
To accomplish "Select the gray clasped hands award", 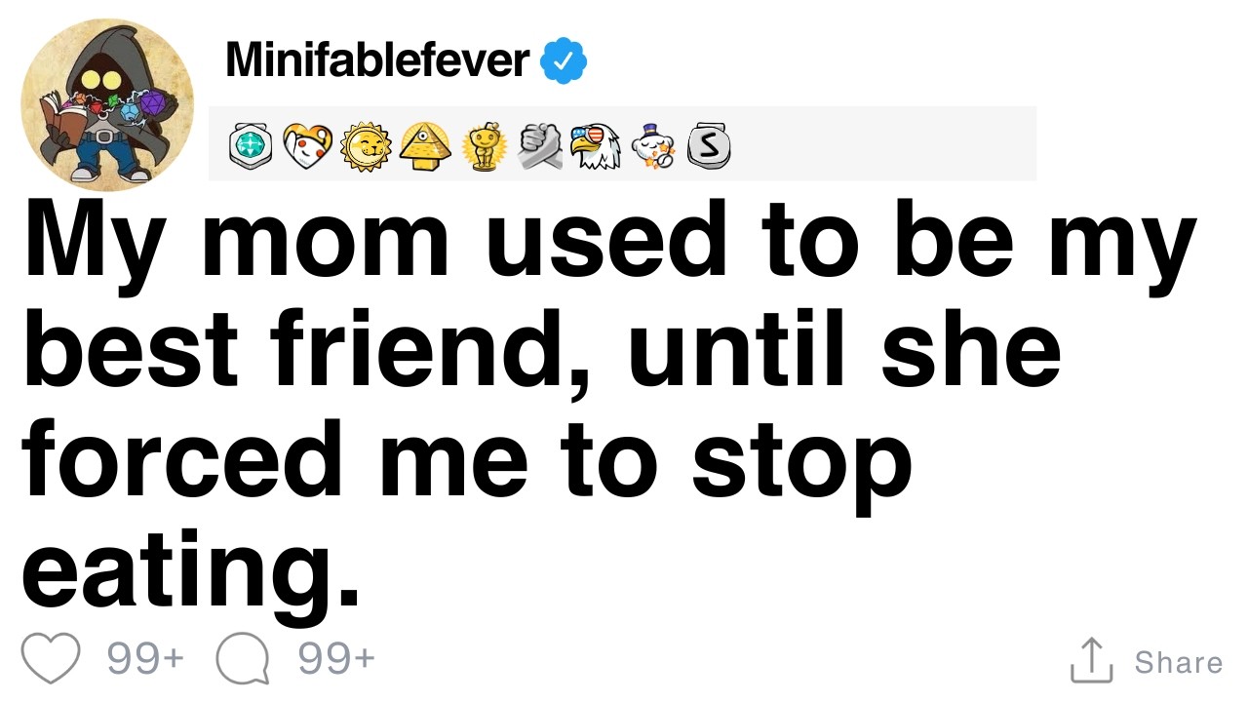I will (539, 146).
